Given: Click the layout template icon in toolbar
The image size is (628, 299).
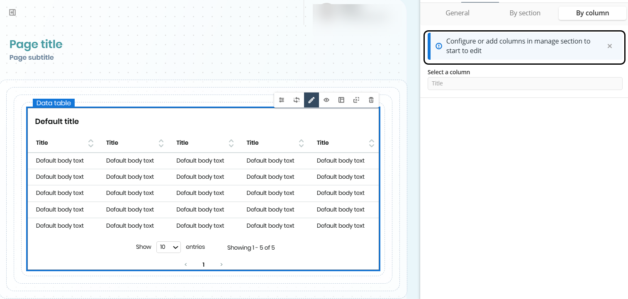Looking at the screenshot, I should (341, 100).
